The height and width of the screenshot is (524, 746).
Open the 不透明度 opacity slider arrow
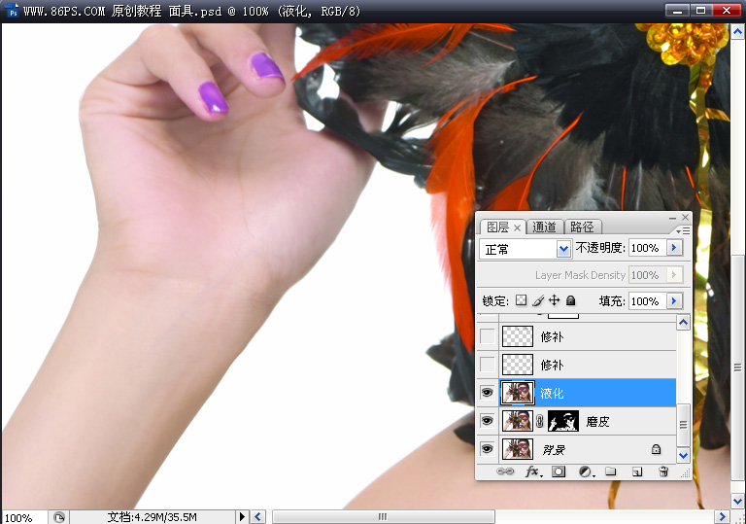pos(674,248)
